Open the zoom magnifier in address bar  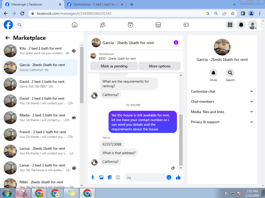click(216, 13)
